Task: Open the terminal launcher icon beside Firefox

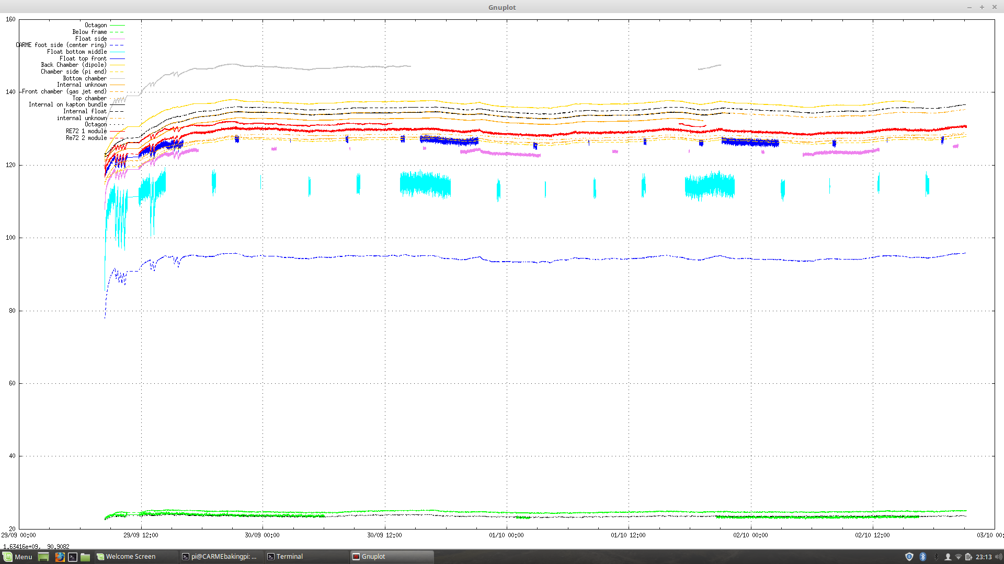Action: tap(73, 557)
